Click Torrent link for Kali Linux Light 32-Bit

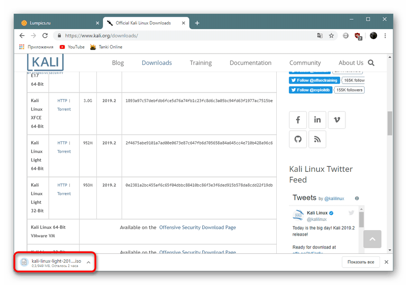coord(64,194)
